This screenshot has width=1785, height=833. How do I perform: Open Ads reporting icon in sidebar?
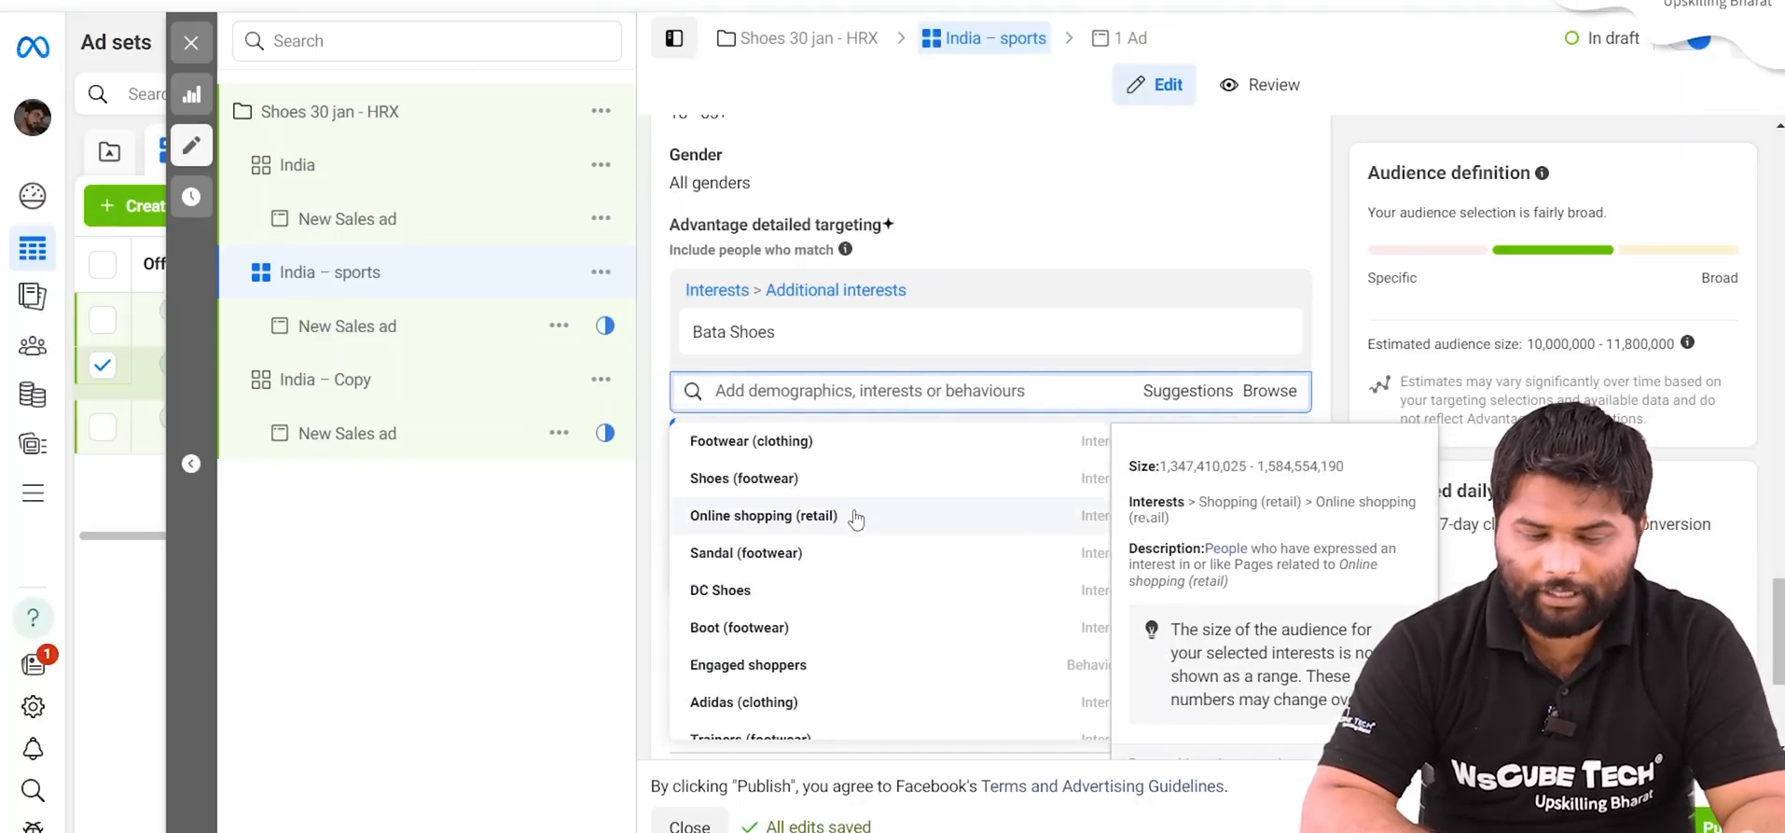[33, 297]
